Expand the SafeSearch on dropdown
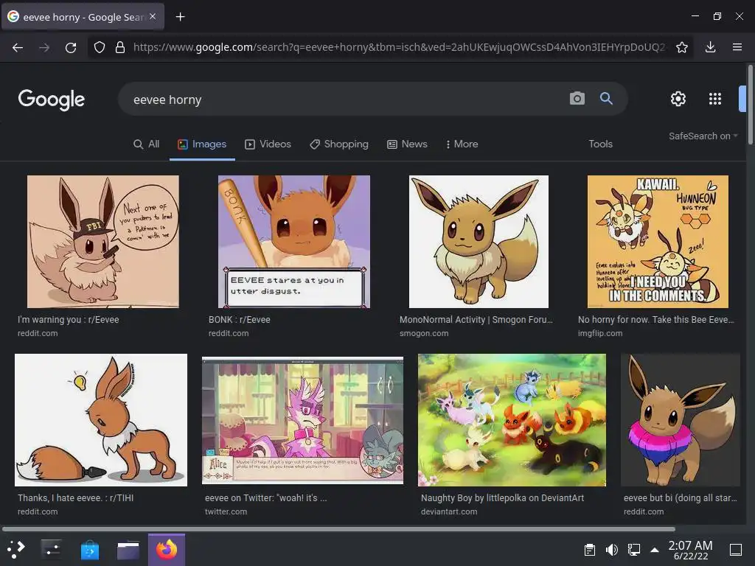Viewport: 755px width, 566px height. [703, 136]
